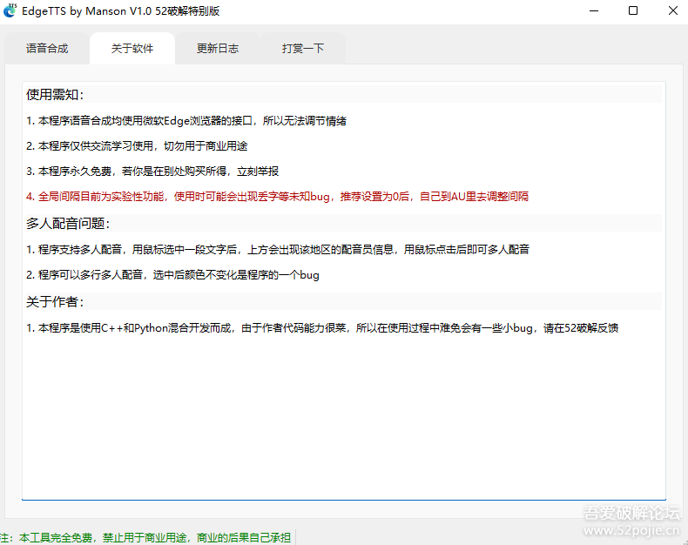Click the line 本程序永久免费
The height and width of the screenshot is (545, 688).
tap(152, 172)
